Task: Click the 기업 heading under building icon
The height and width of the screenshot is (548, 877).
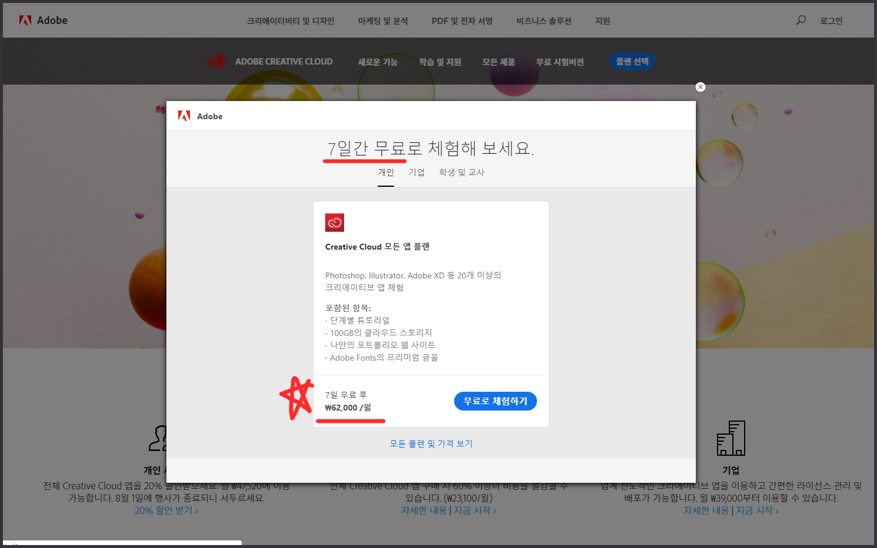Action: click(731, 470)
